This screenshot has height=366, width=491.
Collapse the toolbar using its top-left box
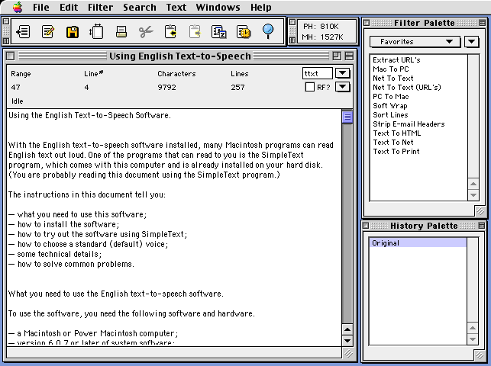(6, 21)
